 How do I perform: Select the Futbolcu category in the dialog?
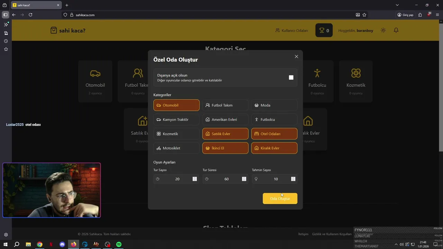point(274,120)
